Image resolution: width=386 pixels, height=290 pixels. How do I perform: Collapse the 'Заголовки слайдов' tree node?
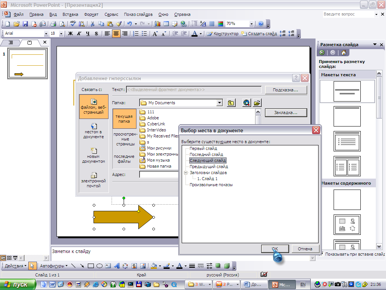click(186, 173)
